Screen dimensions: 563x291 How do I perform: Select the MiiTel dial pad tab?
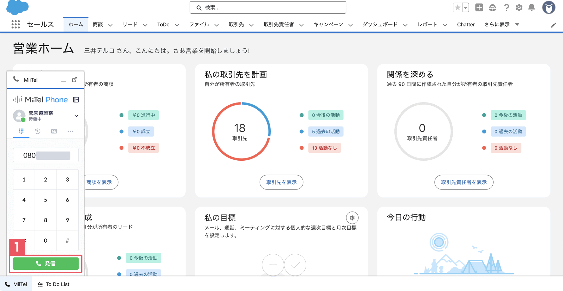(x=21, y=131)
